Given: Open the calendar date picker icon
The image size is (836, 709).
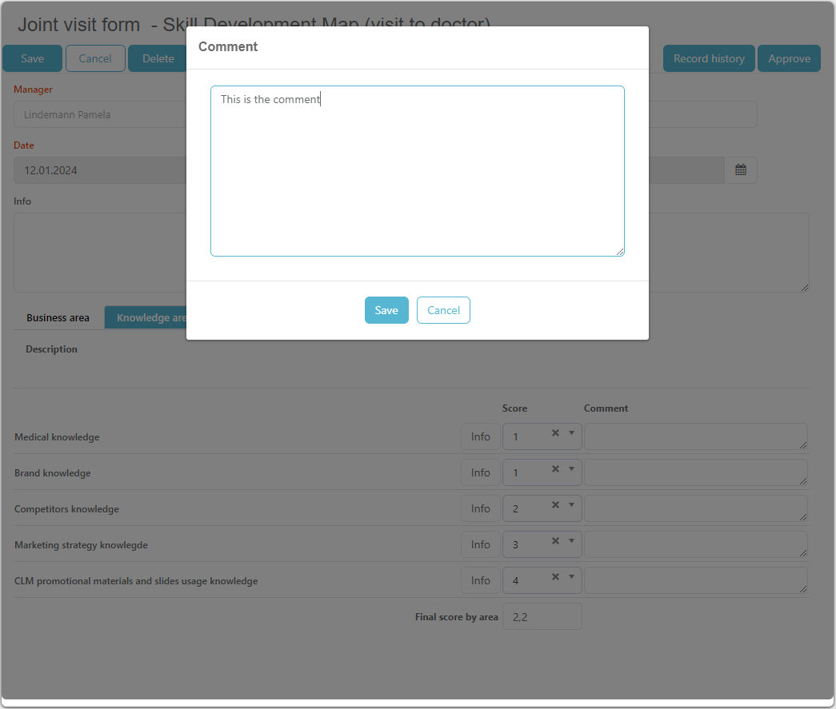Looking at the screenshot, I should [x=740, y=170].
